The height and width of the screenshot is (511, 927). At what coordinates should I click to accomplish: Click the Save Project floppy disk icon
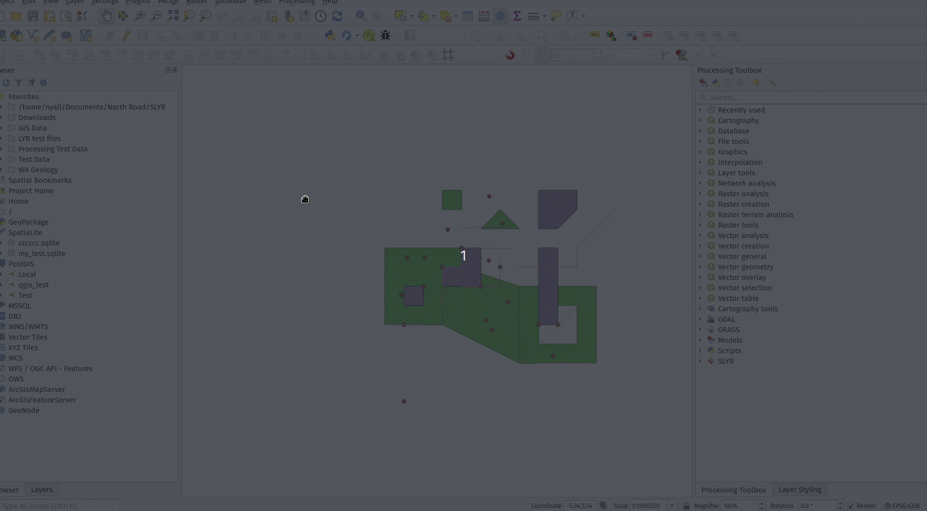tap(33, 16)
